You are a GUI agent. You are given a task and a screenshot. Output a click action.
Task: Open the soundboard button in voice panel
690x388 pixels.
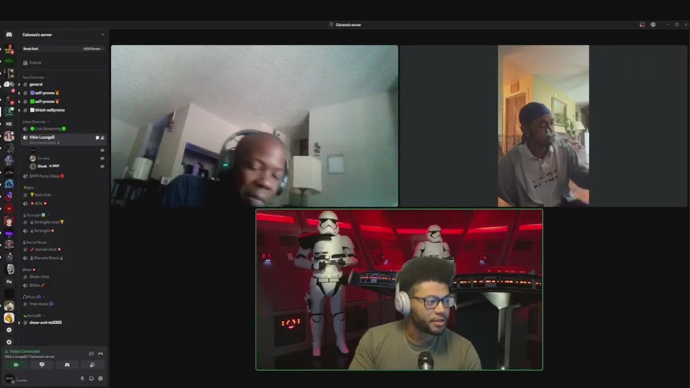pos(92,365)
